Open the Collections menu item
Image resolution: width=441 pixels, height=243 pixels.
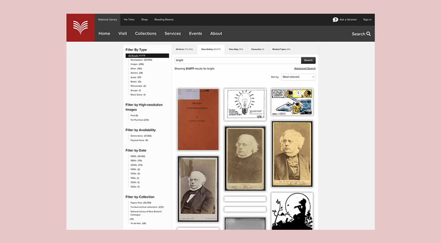(x=146, y=34)
